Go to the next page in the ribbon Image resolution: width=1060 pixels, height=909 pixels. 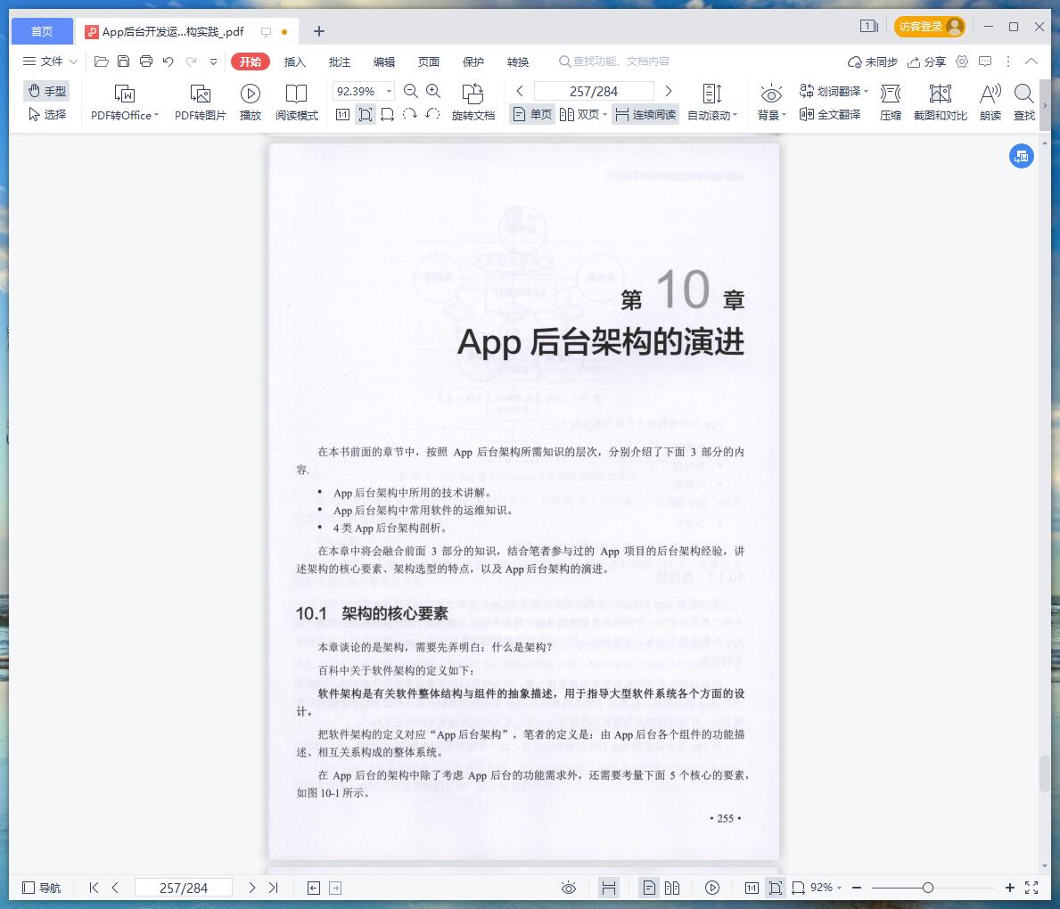tap(669, 91)
